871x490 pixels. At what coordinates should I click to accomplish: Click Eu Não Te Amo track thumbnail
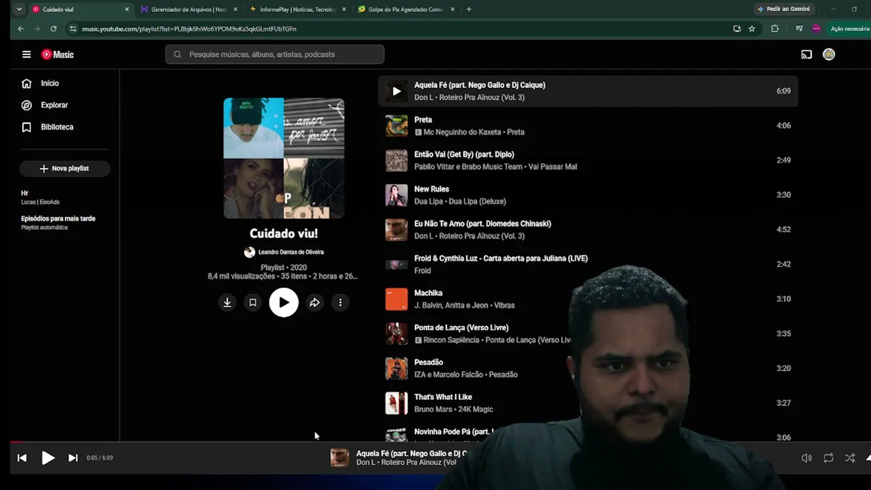click(x=397, y=230)
